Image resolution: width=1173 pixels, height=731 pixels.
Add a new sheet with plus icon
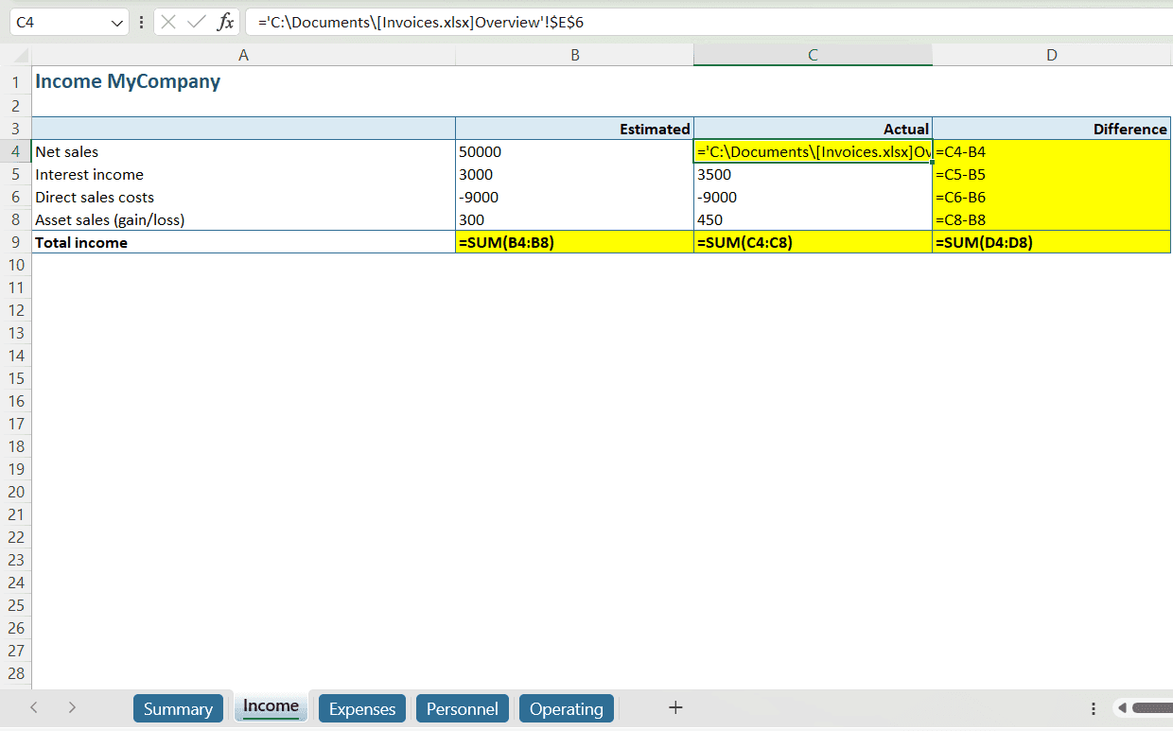click(675, 707)
